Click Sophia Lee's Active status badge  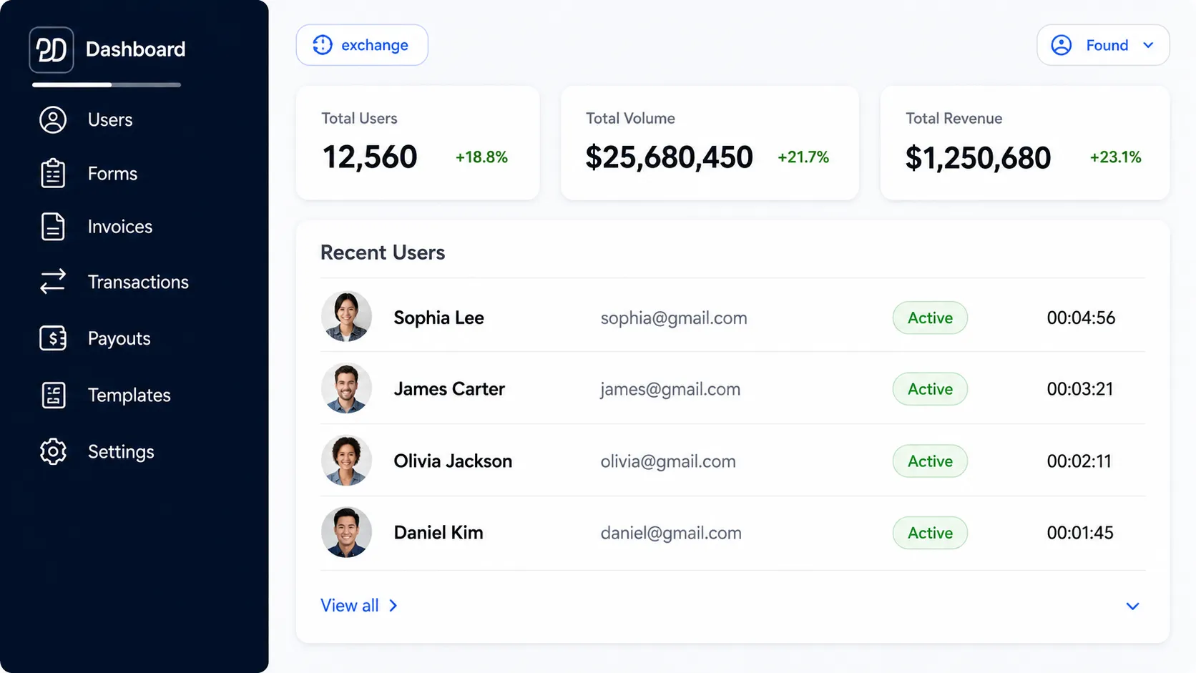coord(930,318)
